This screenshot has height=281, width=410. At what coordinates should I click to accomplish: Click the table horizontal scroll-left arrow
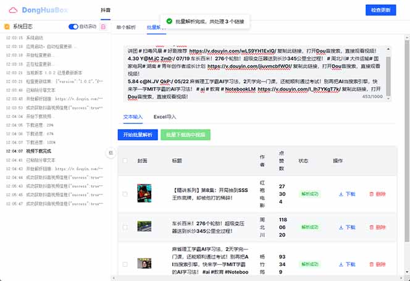click(114, 278)
